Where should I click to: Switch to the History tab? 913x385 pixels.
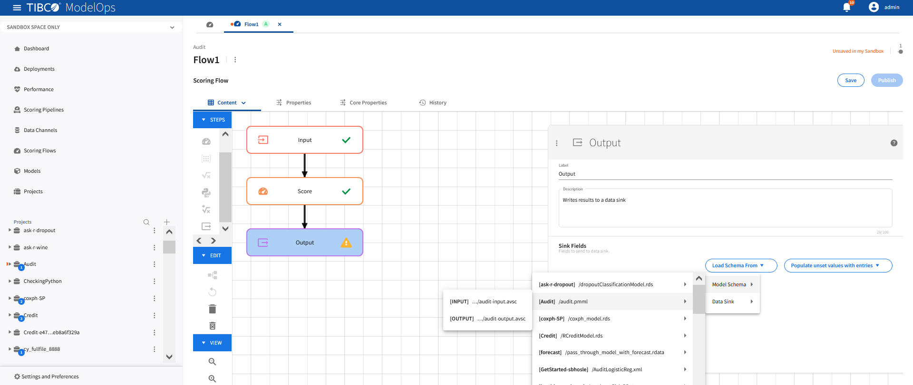pos(433,103)
